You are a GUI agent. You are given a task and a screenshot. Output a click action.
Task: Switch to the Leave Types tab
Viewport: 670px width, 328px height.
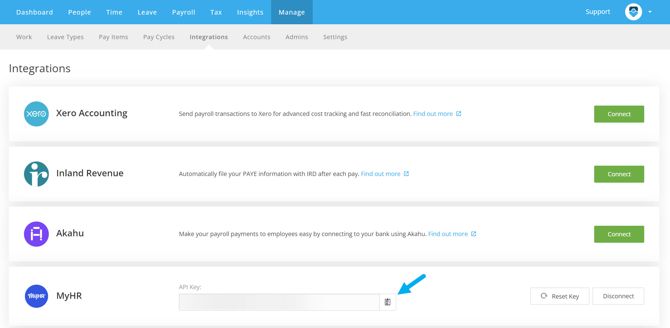tap(65, 37)
